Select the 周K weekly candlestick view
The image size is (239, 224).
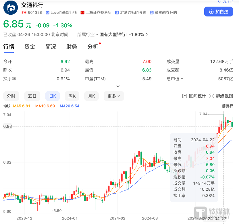[72, 96]
